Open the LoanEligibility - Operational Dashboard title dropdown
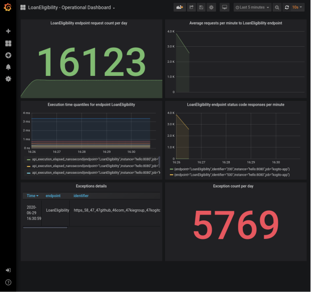Image resolution: width=311 pixels, height=292 pixels. 71,7
